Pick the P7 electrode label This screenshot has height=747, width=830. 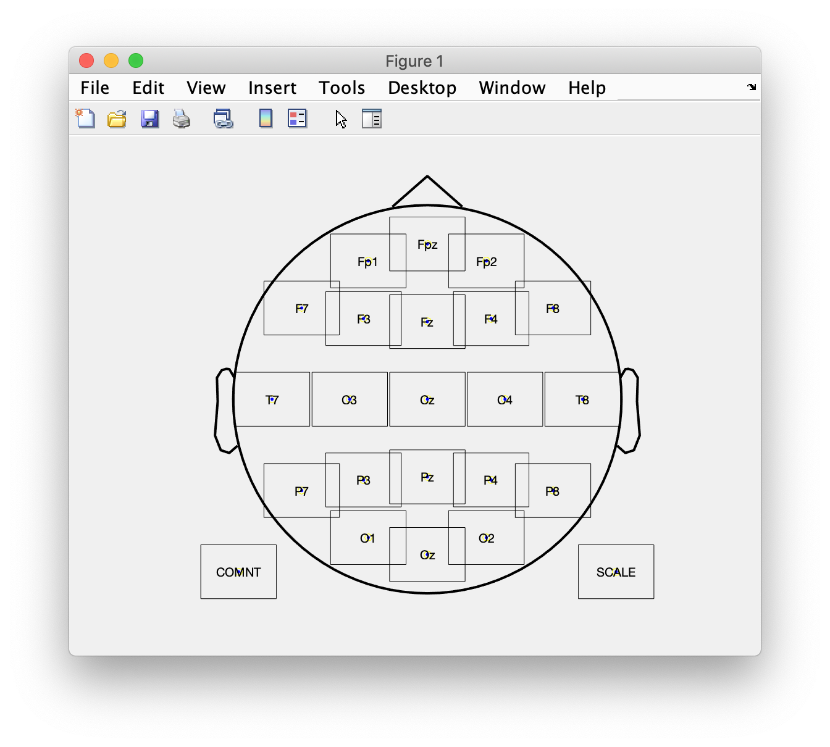tap(301, 491)
